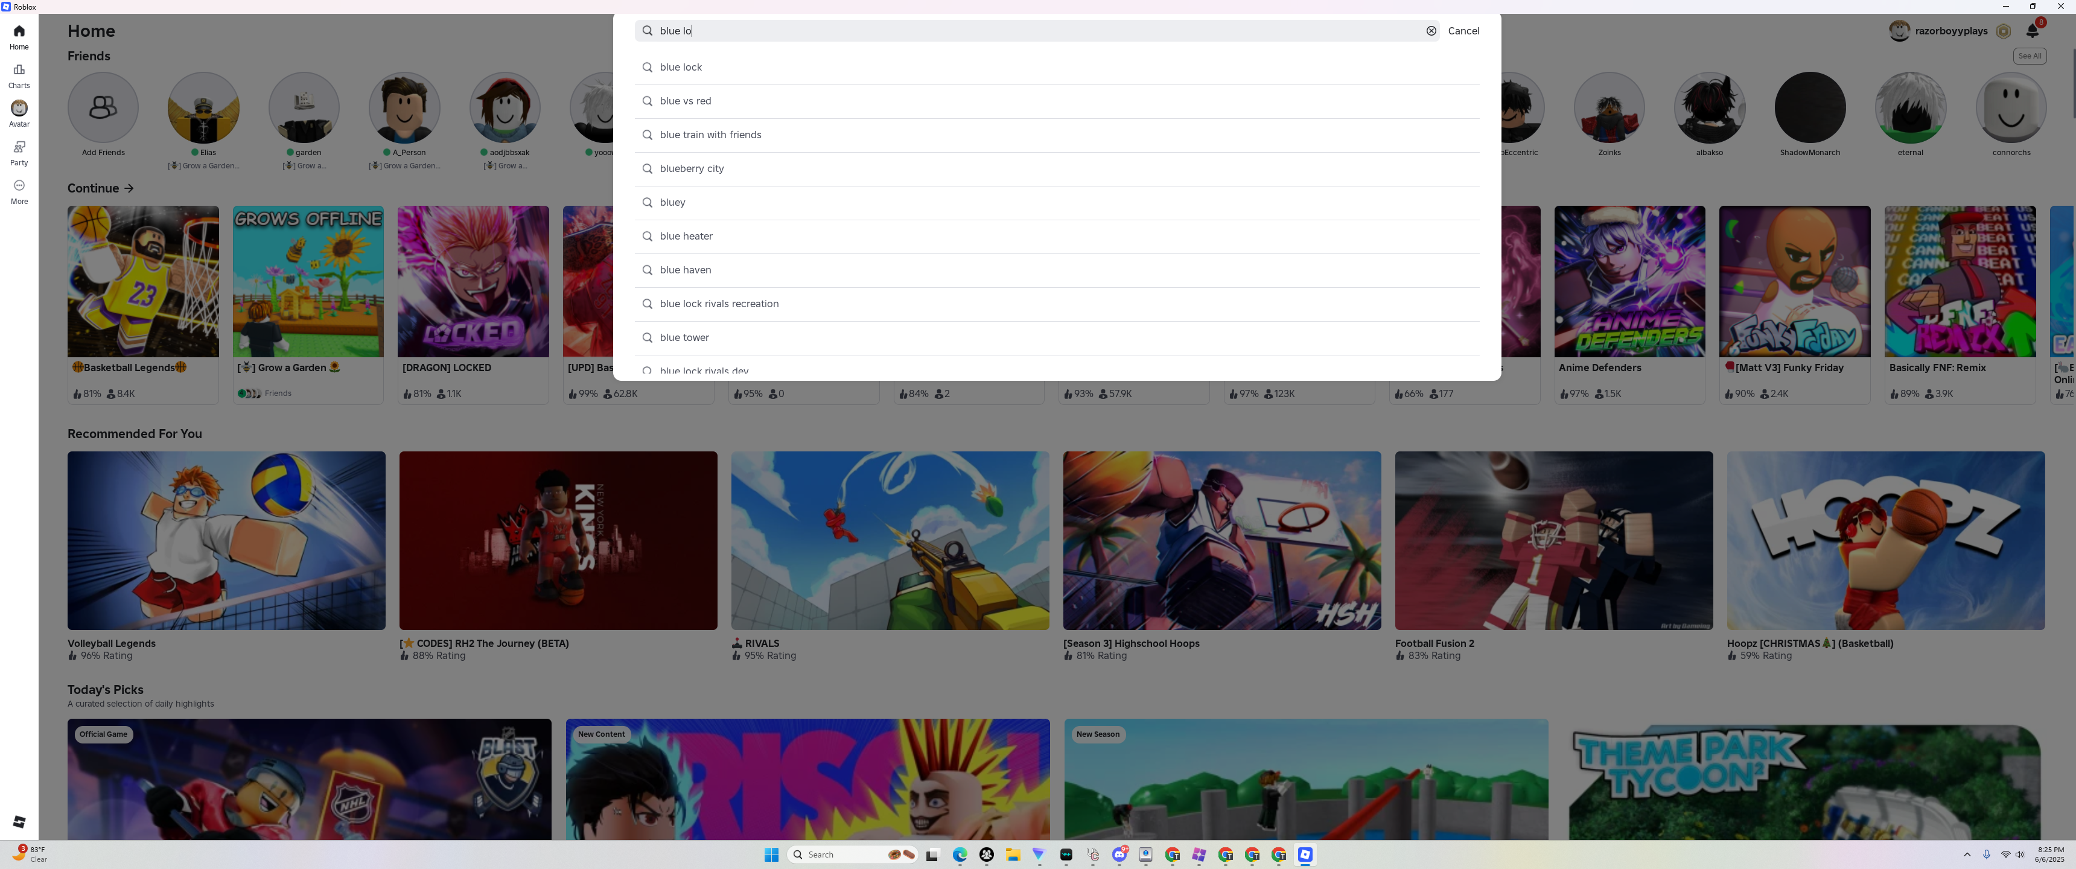
Task: Select the "blue haven" suggestion
Action: [1057, 270]
